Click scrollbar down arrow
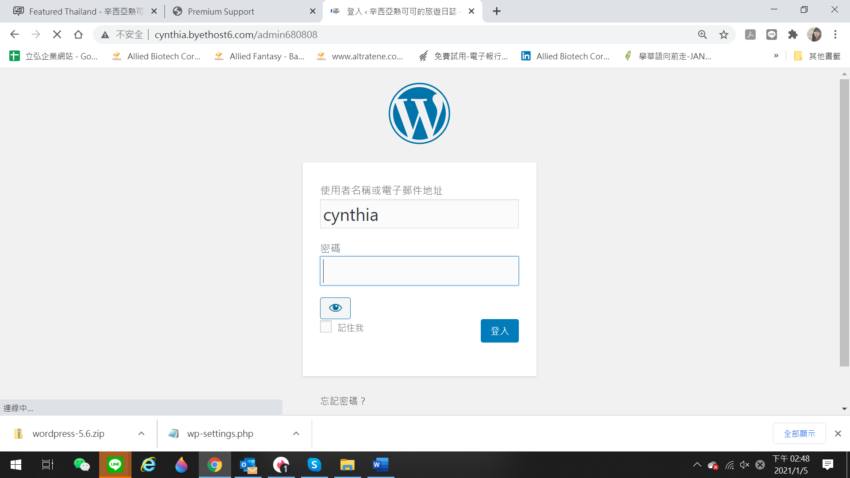The height and width of the screenshot is (478, 850). 844,409
